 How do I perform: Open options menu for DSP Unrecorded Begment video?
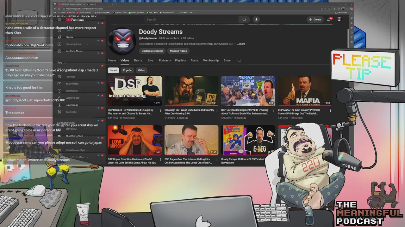[x=274, y=110]
